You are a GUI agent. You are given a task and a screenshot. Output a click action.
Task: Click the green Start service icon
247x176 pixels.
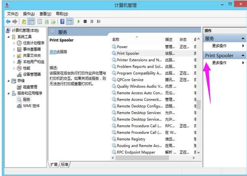79,22
